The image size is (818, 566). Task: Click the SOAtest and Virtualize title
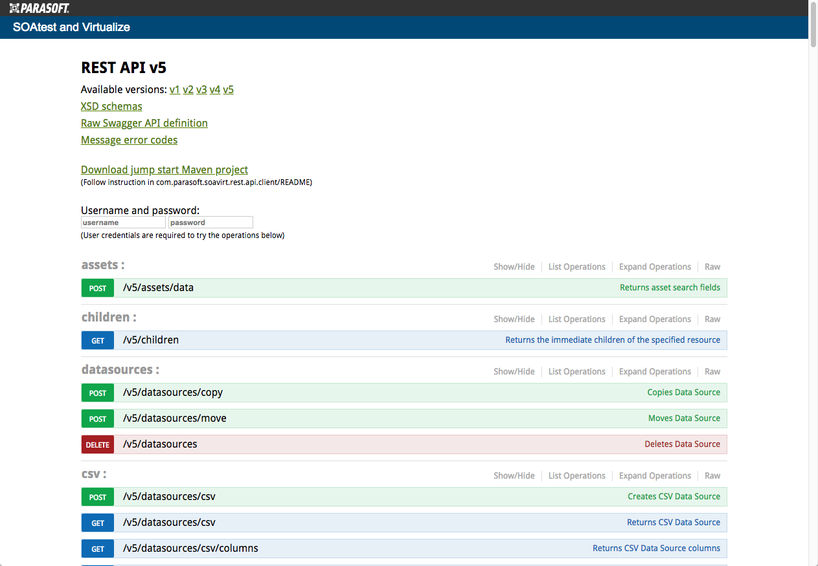[x=71, y=27]
